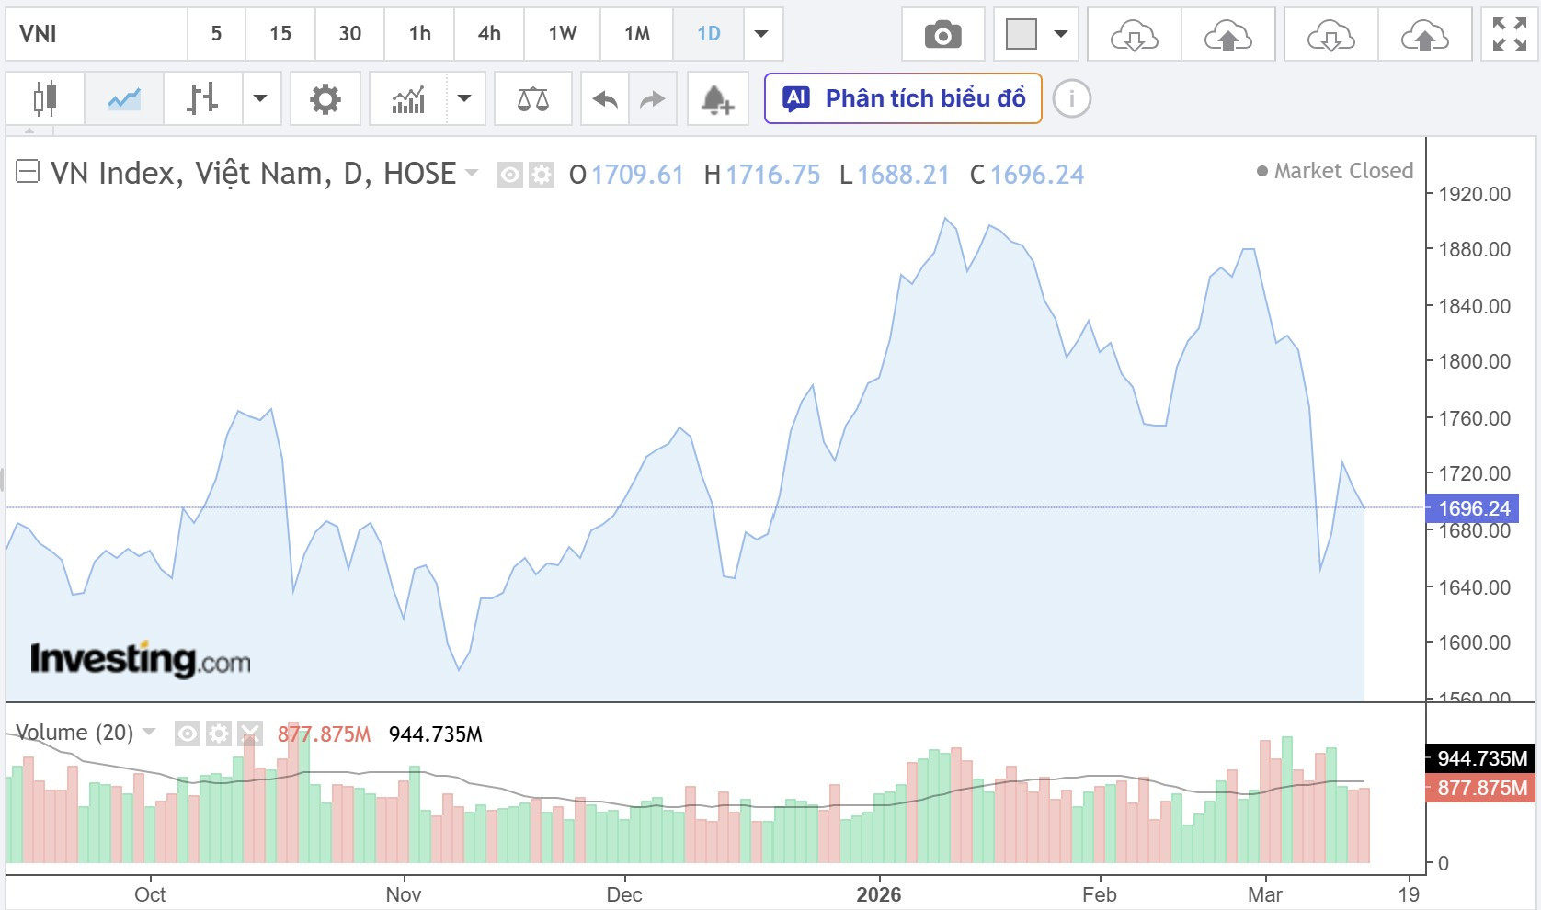1541x910 pixels.
Task: Select the 1W timeframe tab
Action: (x=563, y=35)
